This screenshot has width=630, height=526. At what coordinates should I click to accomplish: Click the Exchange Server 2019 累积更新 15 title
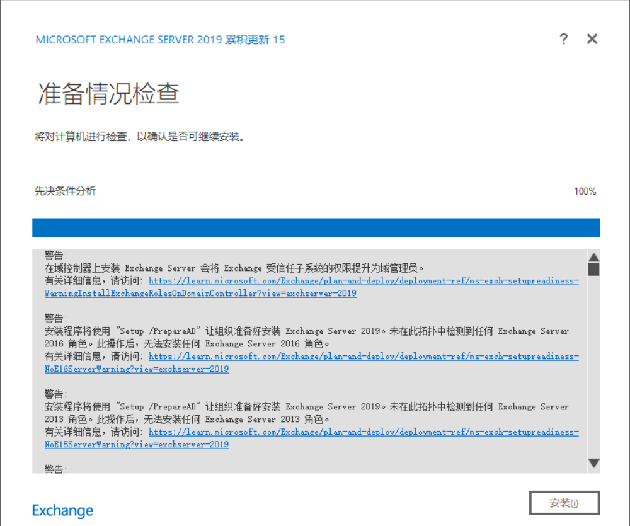(160, 40)
